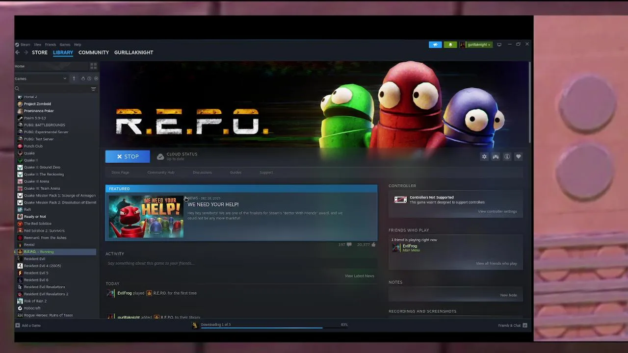Click the thumbs-up icon on the news post

pyautogui.click(x=374, y=244)
